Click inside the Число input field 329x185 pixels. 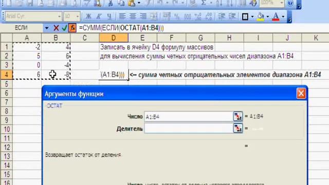click(x=189, y=117)
